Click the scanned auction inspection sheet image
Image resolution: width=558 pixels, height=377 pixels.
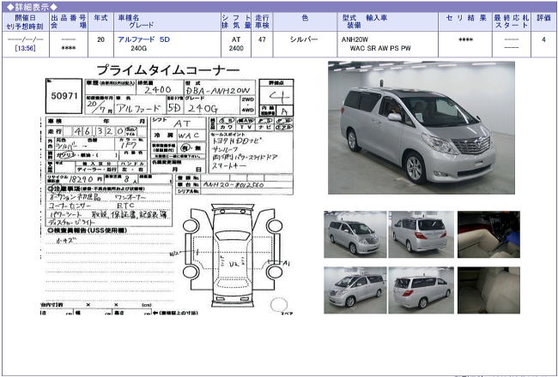[167, 189]
